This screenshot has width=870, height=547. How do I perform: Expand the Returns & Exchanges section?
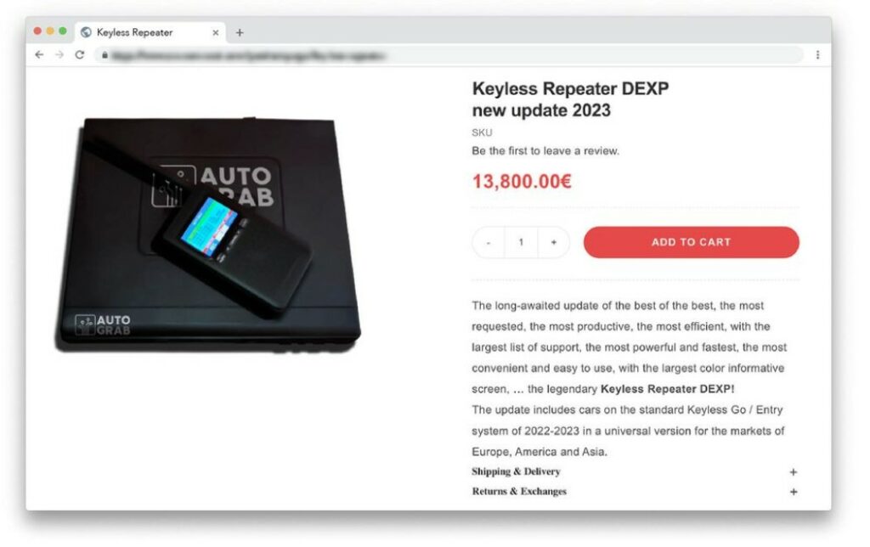[636, 492]
